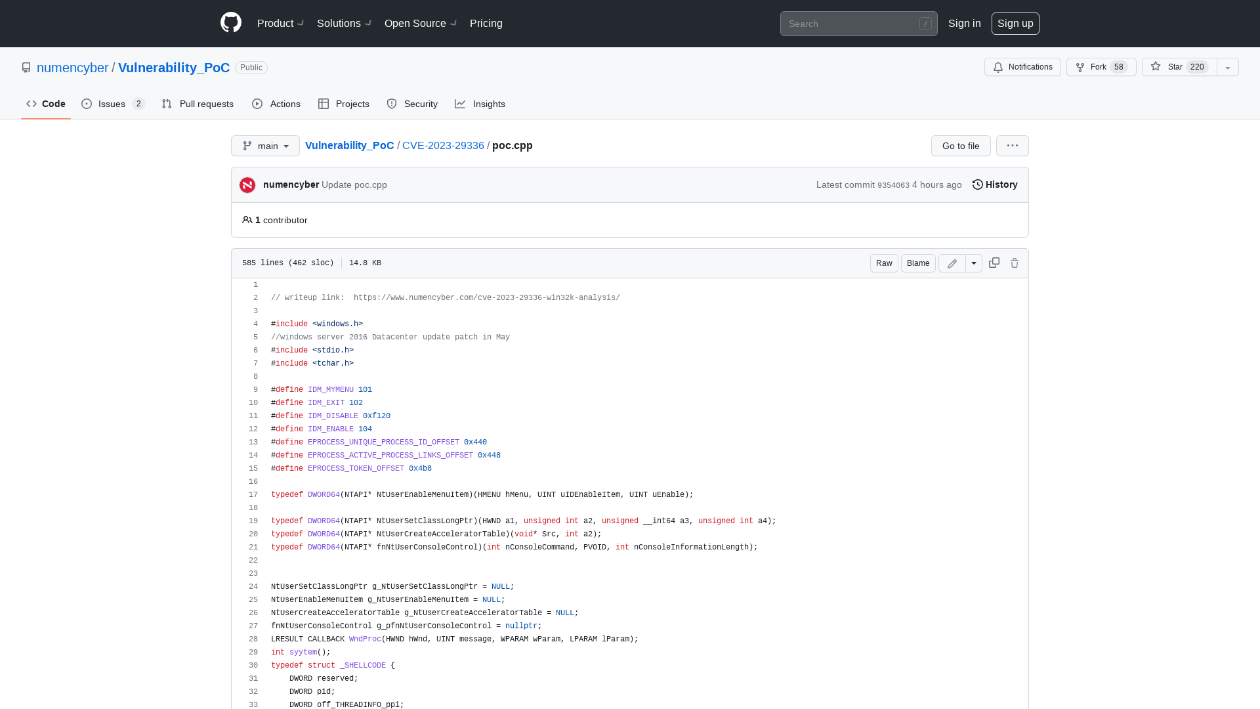The image size is (1260, 709).
Task: Switch to the Pull requests tab
Action: [x=198, y=104]
